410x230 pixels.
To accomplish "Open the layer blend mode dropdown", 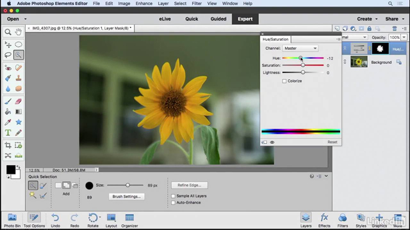I will [354, 37].
